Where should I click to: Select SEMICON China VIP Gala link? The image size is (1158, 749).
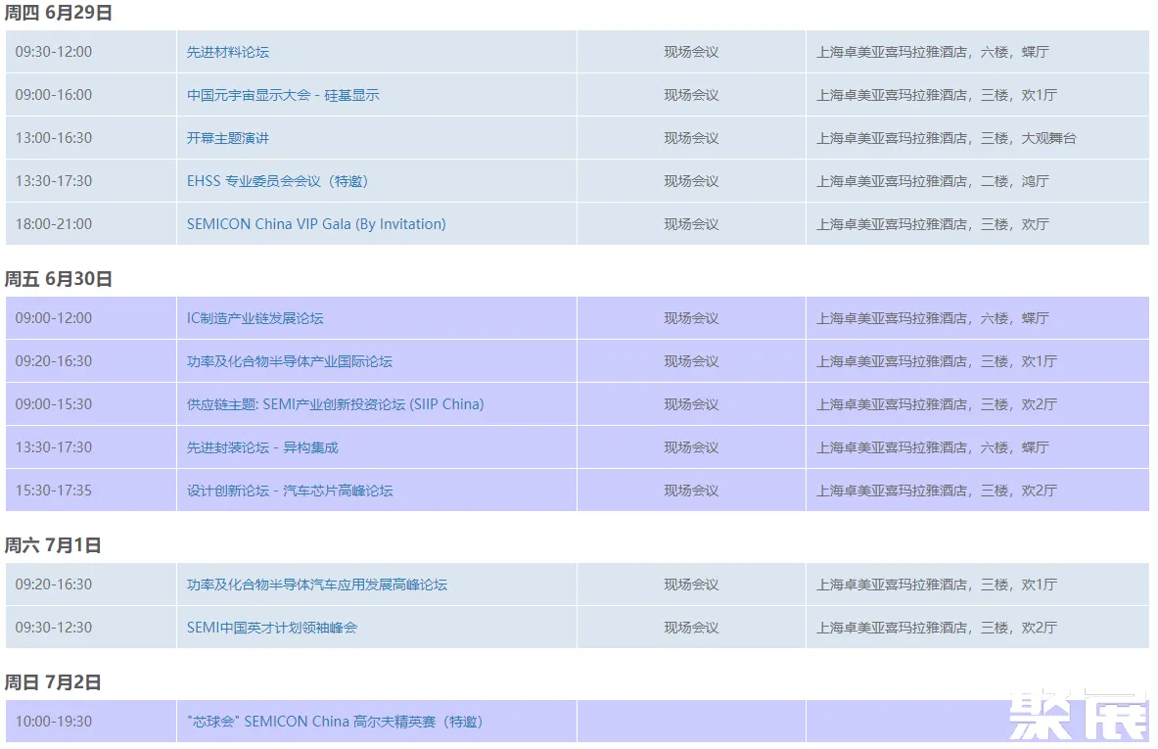coord(316,224)
